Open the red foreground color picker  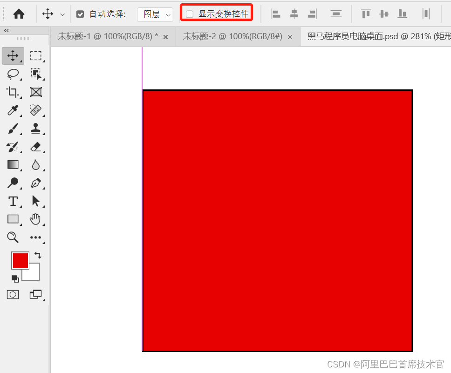click(20, 261)
